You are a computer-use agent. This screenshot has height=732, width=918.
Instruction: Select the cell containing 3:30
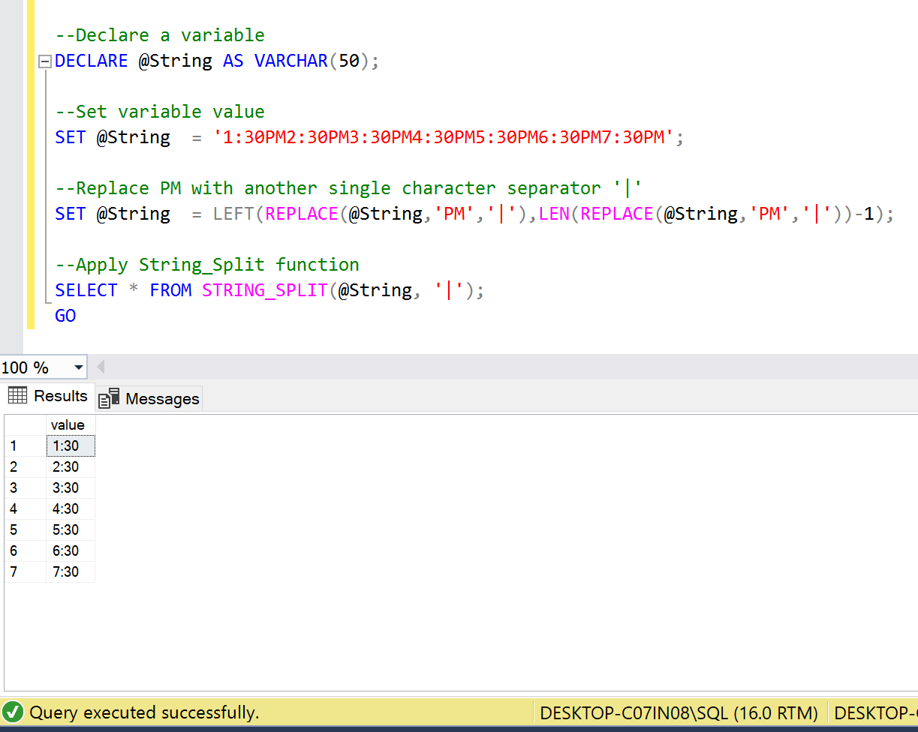[x=71, y=487]
